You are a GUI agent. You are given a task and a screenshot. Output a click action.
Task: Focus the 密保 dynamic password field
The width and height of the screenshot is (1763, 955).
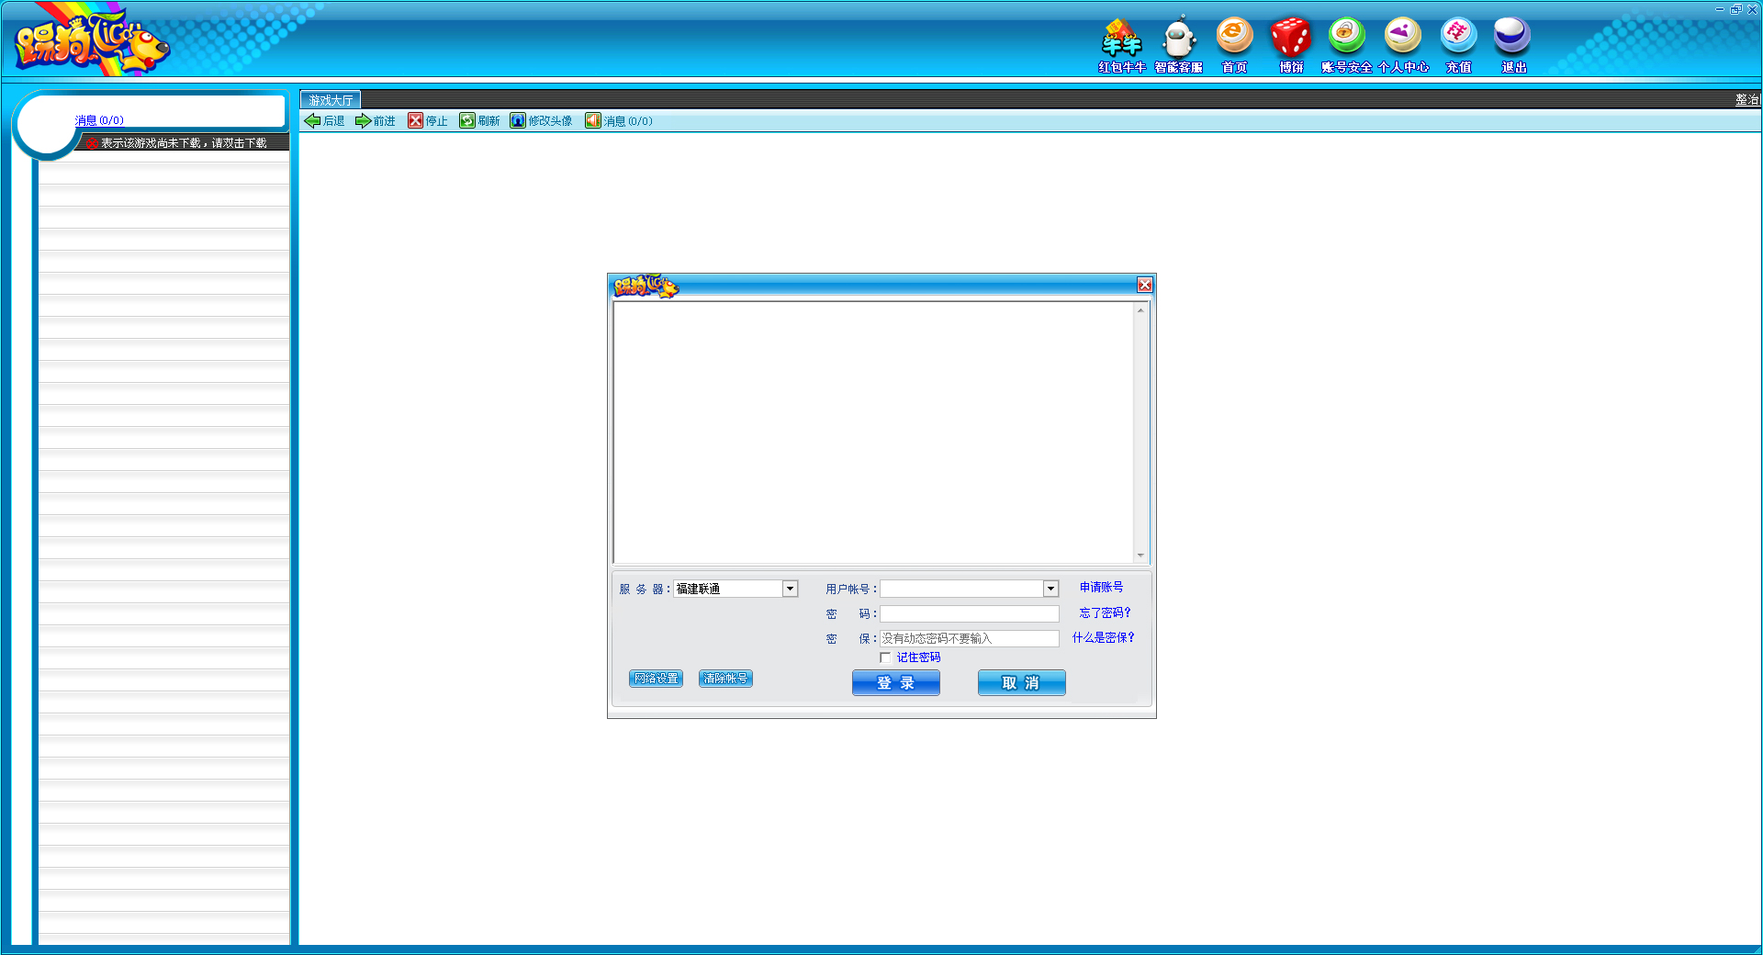(x=970, y=638)
